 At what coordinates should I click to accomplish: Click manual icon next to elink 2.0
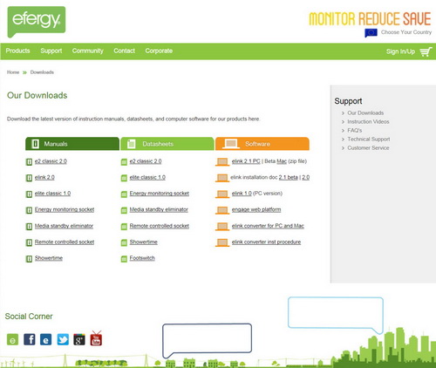coord(29,178)
